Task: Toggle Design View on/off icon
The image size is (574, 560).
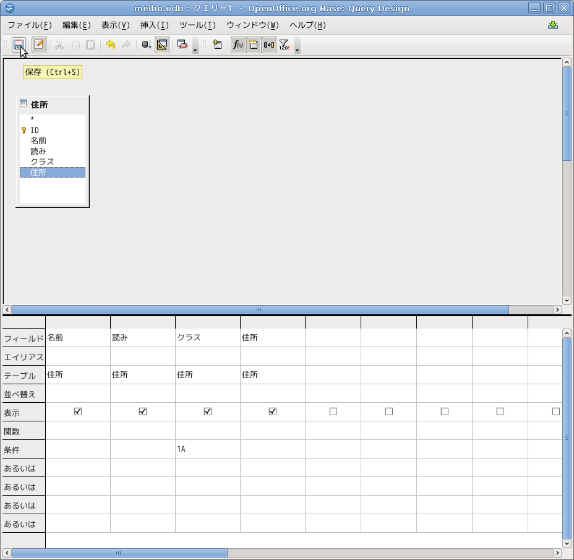Action: pyautogui.click(x=162, y=45)
